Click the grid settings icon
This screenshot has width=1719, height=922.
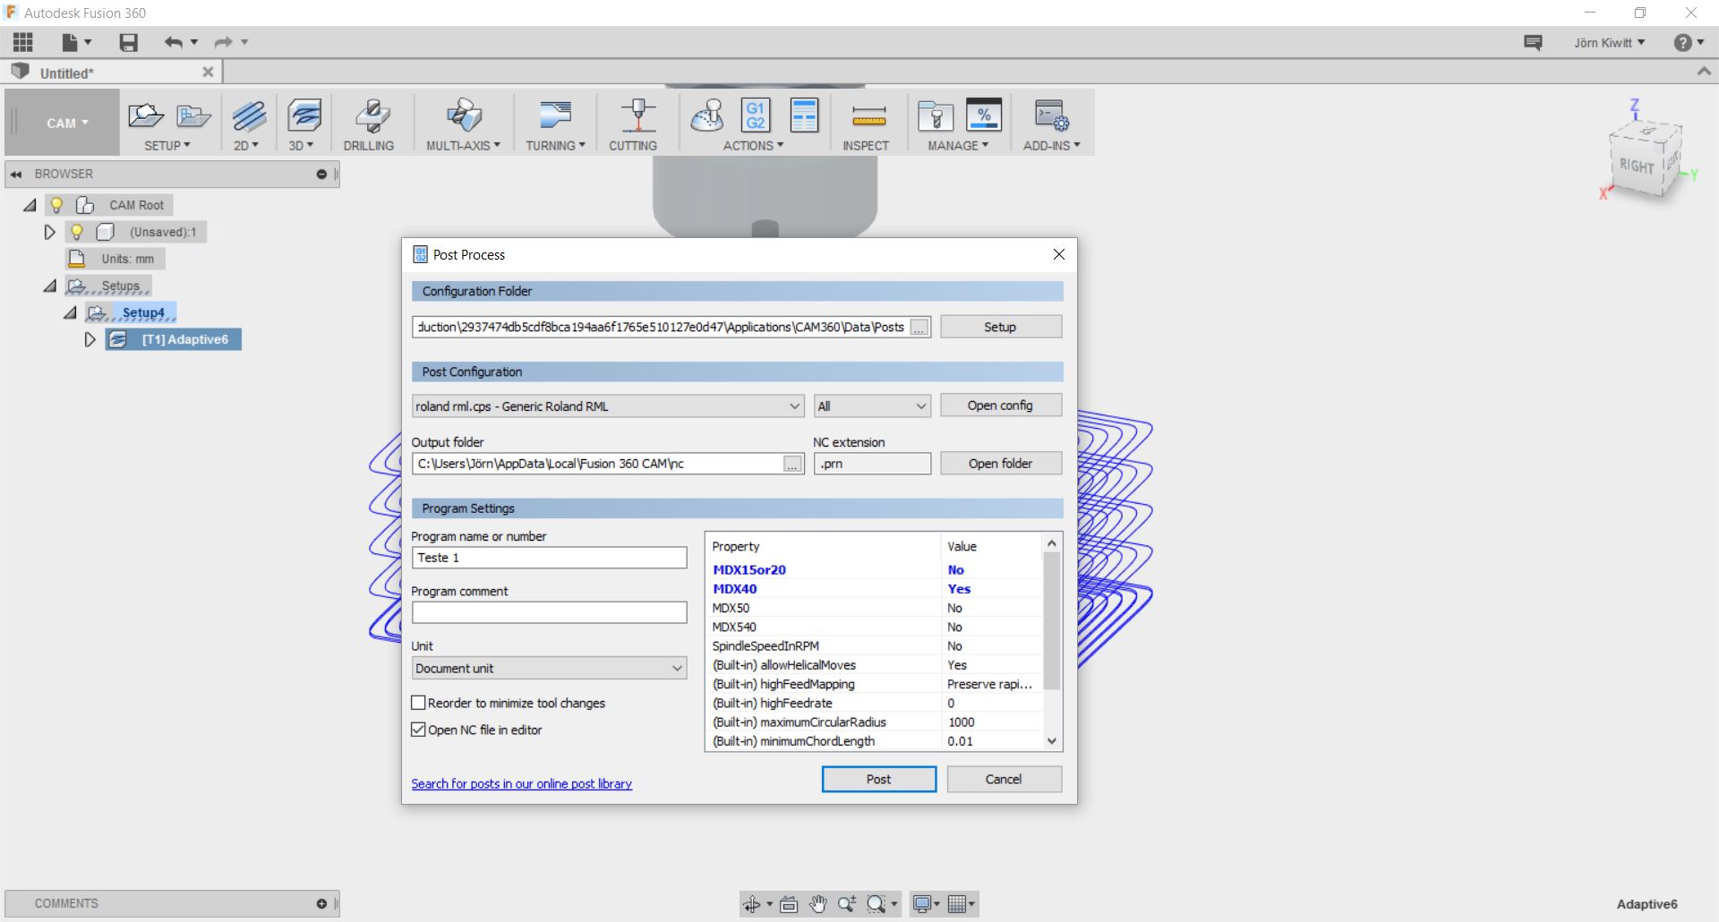pos(957,904)
